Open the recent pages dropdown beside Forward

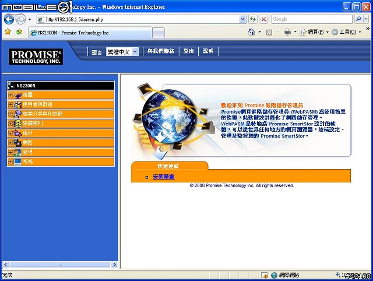click(x=30, y=19)
